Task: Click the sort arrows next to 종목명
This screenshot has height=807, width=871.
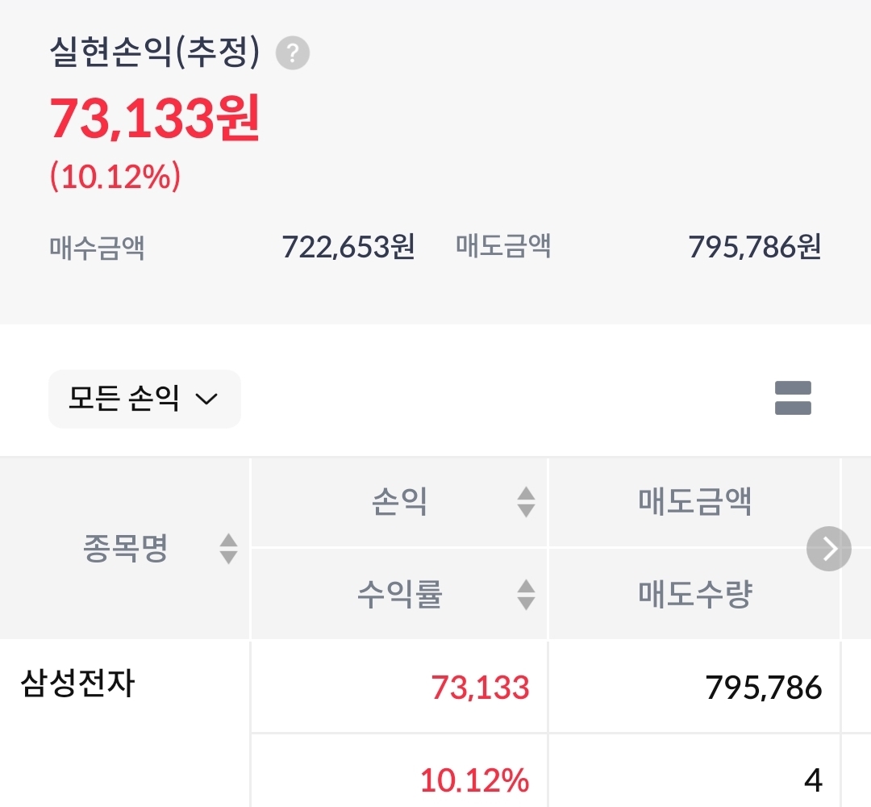Action: 229,549
